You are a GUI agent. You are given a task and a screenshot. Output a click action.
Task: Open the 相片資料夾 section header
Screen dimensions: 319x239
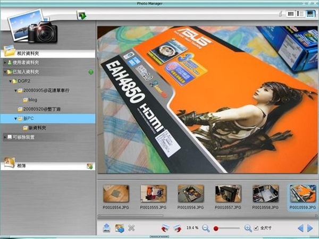coord(48,54)
